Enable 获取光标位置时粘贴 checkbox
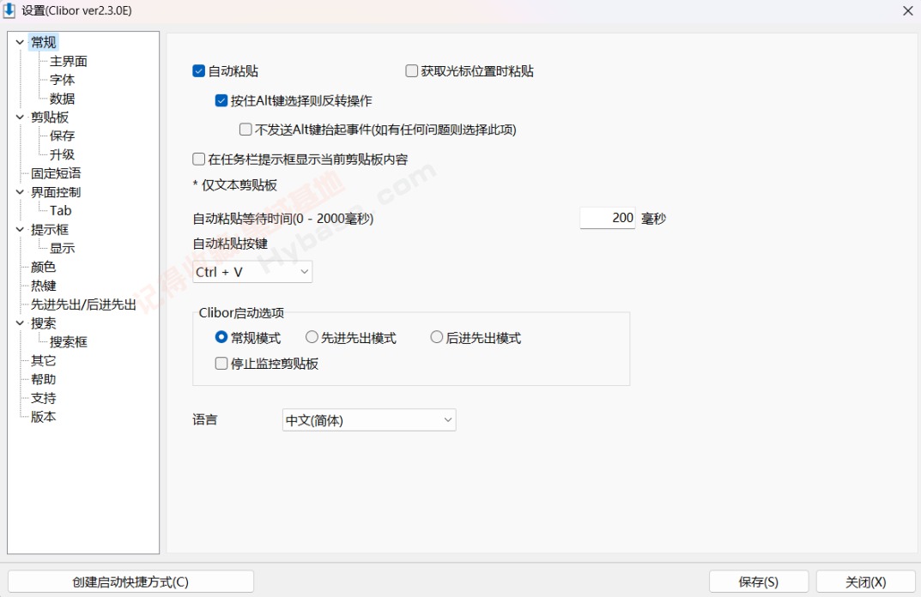The width and height of the screenshot is (921, 597). (412, 71)
